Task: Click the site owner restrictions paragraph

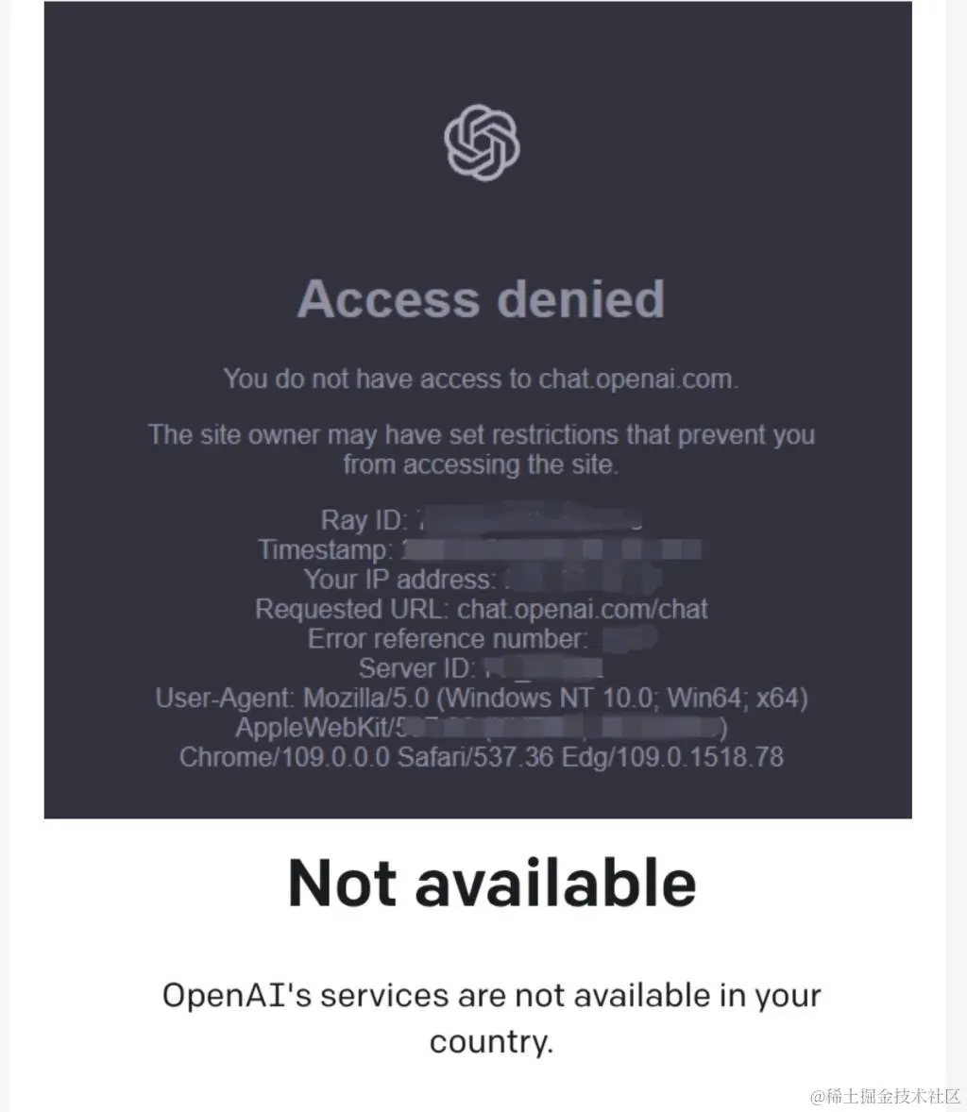Action: pos(481,449)
